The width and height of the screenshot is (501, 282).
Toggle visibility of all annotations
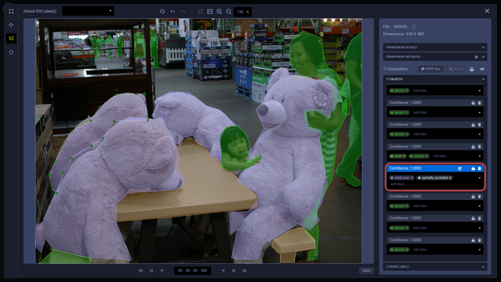coord(482,69)
